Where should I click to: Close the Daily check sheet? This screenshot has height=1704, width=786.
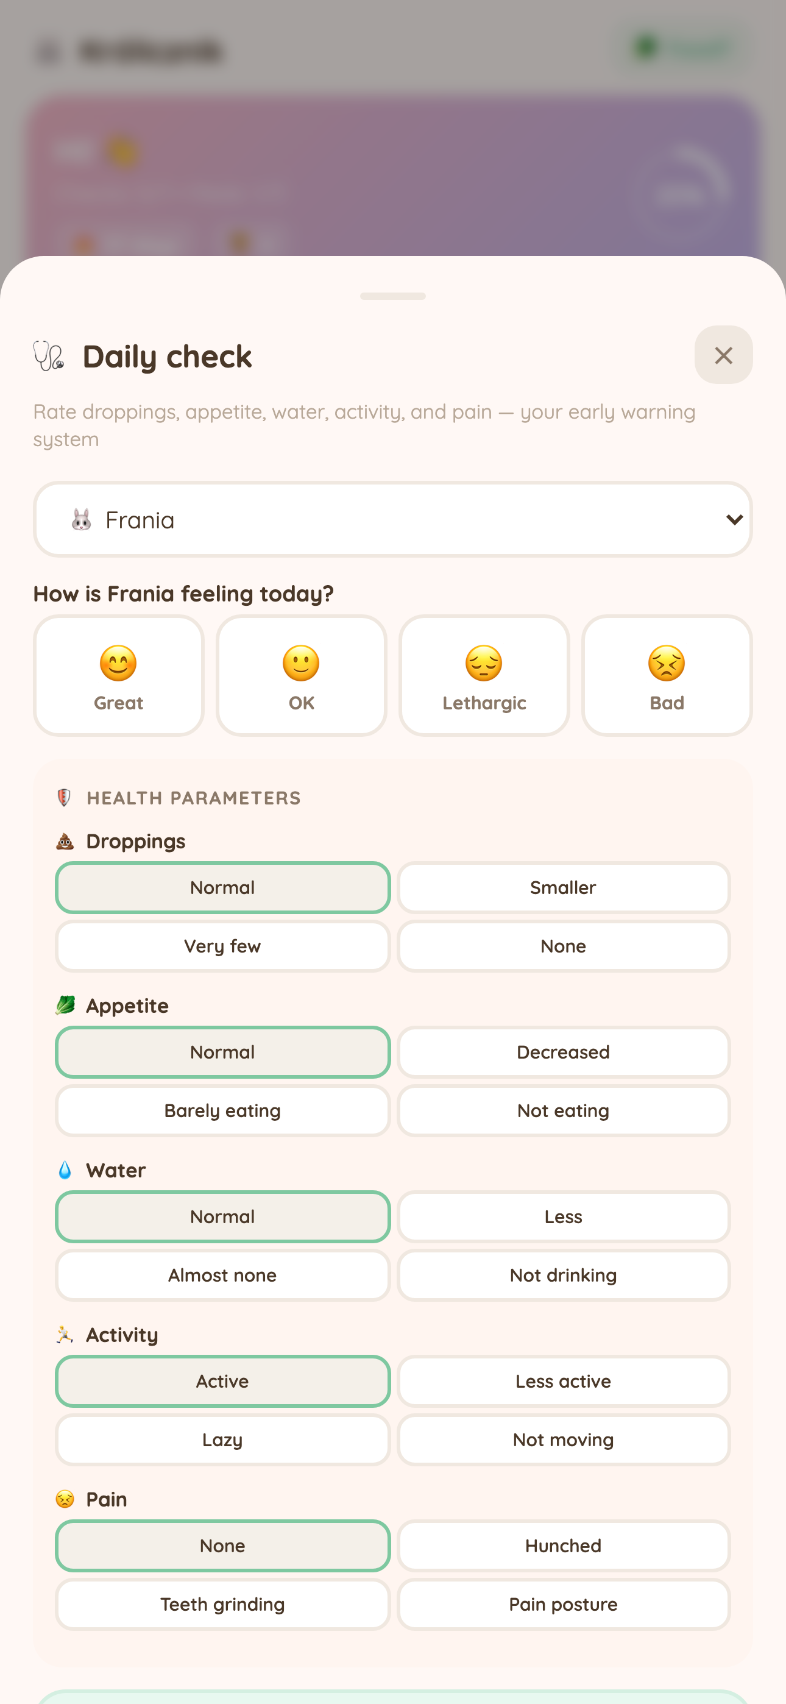[723, 355]
